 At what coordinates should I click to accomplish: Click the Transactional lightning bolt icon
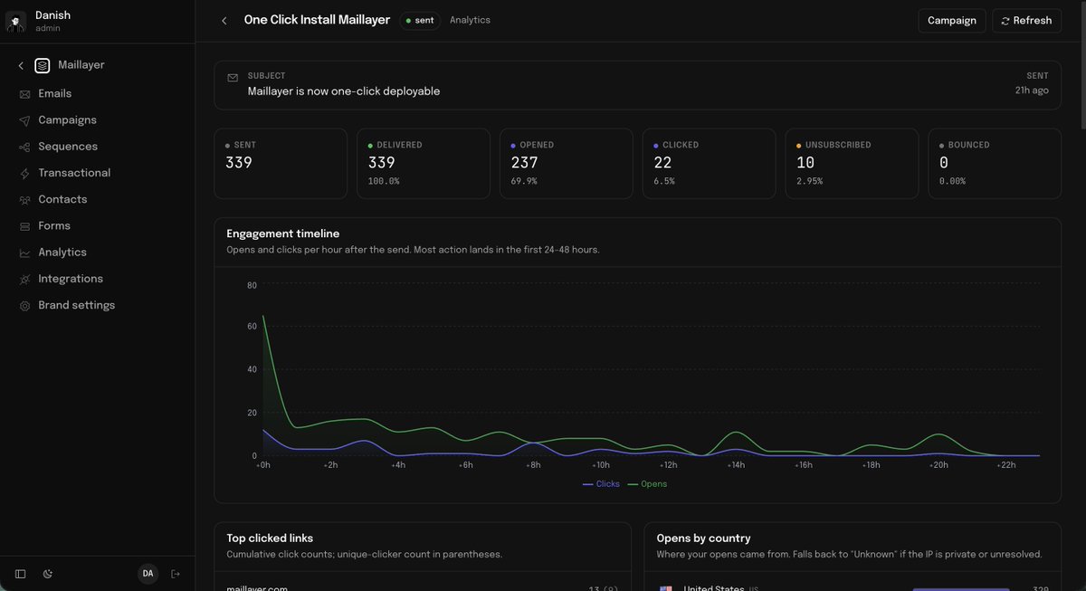pos(24,173)
